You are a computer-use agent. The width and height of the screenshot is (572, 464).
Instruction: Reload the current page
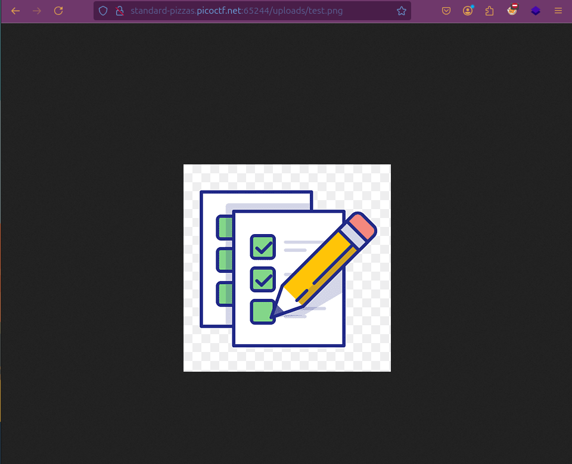(58, 11)
